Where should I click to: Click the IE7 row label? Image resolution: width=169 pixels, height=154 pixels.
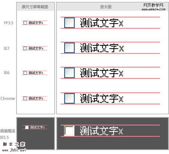coord(7,48)
